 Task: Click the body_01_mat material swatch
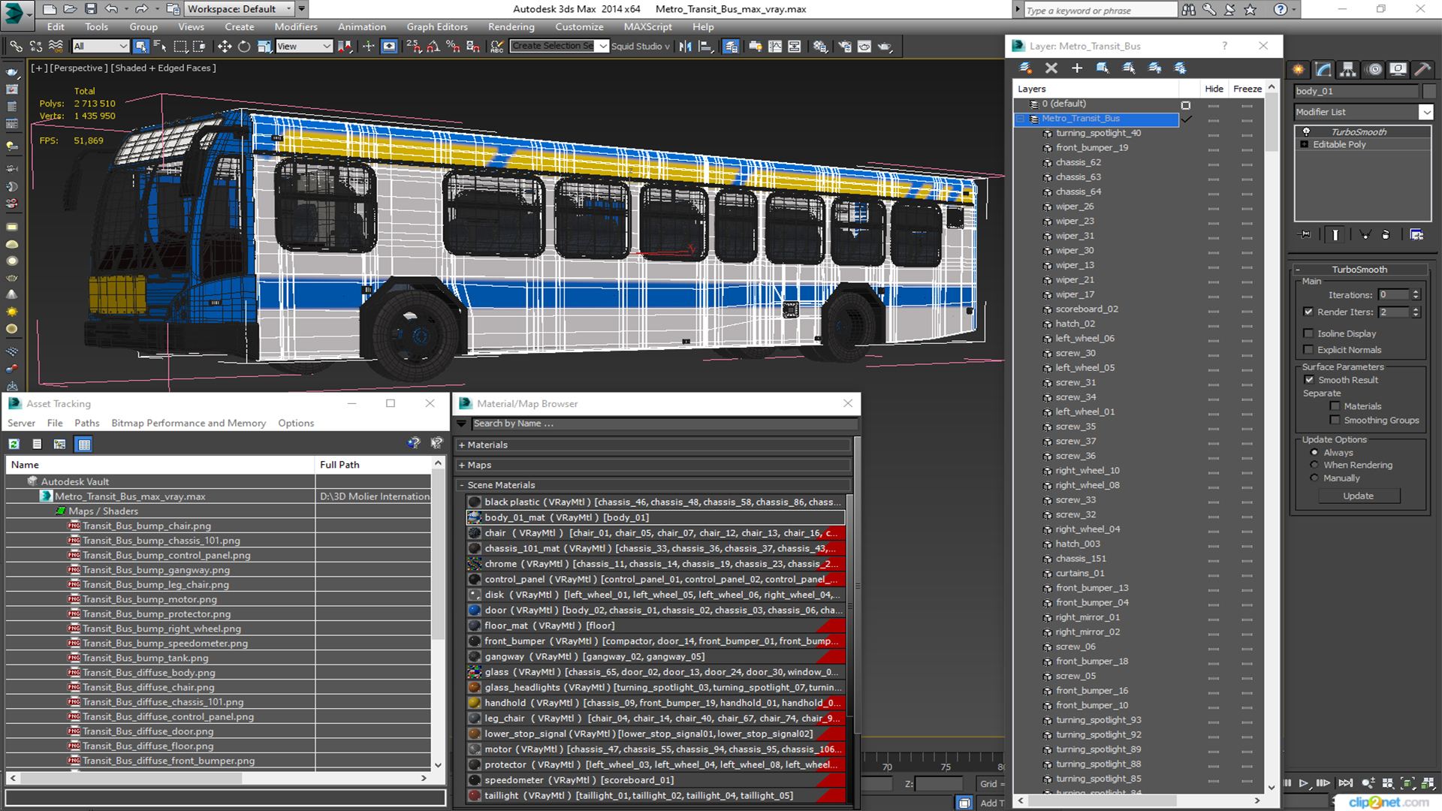click(x=475, y=517)
